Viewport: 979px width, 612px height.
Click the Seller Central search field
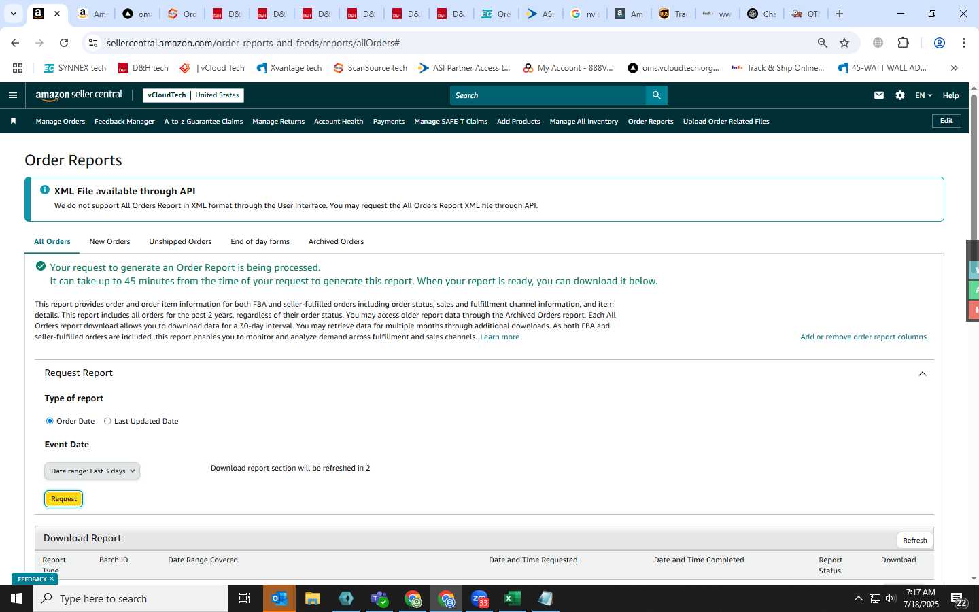tap(548, 95)
